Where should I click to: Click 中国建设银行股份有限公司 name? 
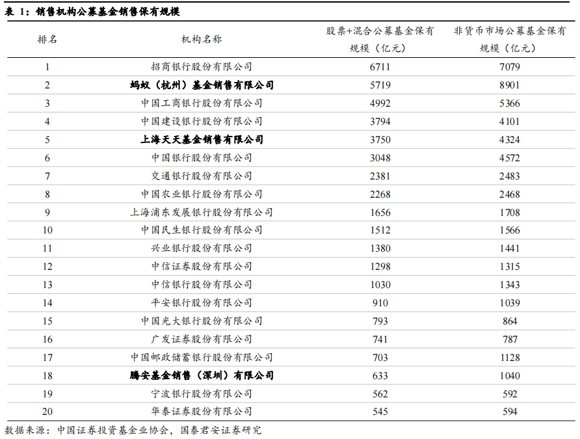pyautogui.click(x=202, y=122)
